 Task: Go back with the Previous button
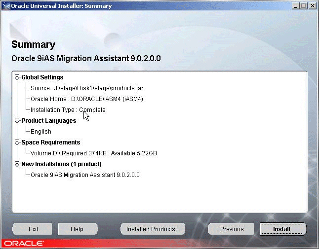231,229
